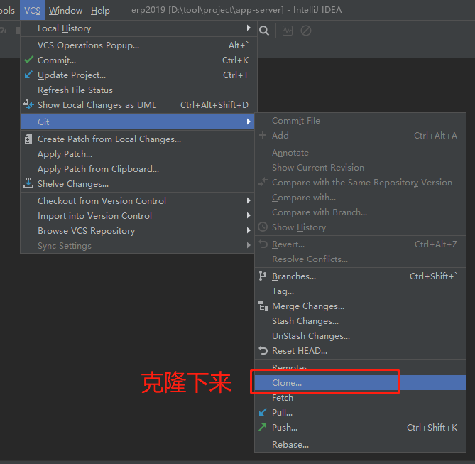The image size is (475, 464).
Task: Click the merge icon beside Merge Changes
Action: tap(263, 306)
